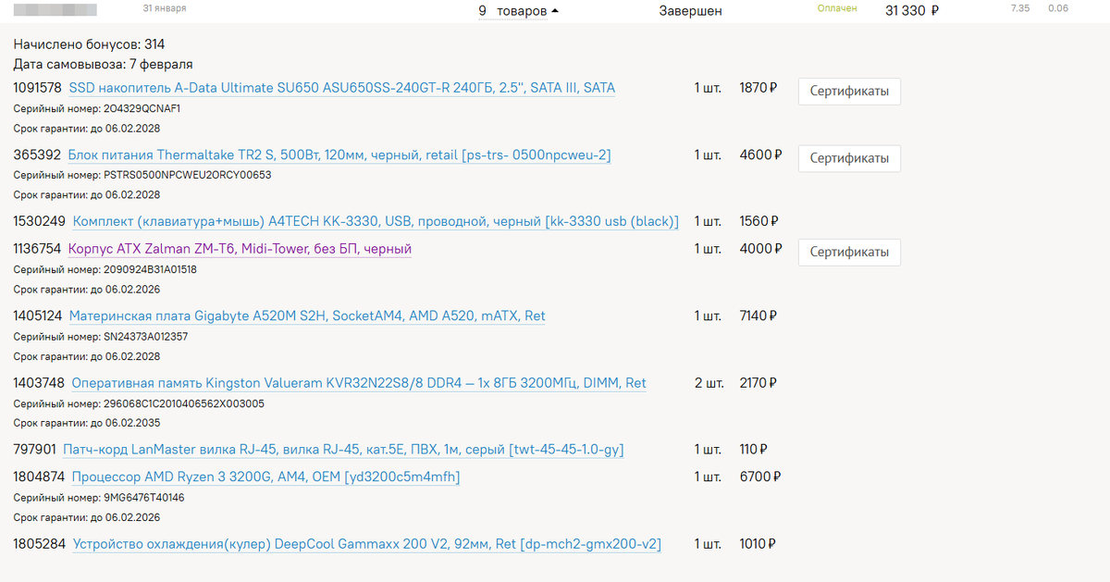Select quantity 2 шт. of Kingston memory

(x=708, y=382)
